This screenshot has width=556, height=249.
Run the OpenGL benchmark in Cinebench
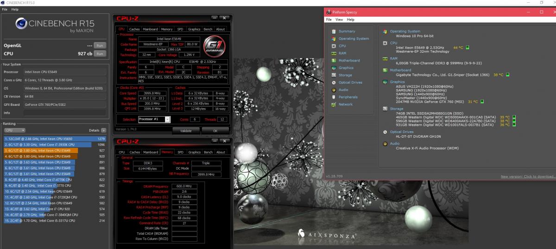[100, 46]
